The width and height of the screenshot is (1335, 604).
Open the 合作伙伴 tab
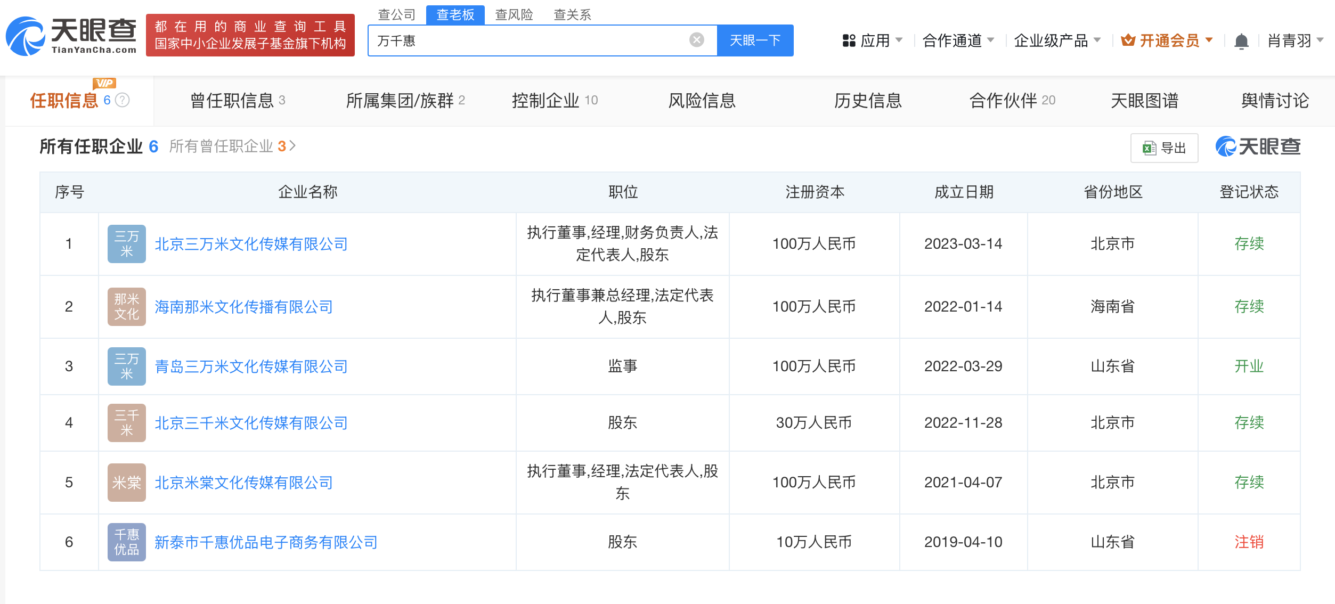click(x=1012, y=100)
